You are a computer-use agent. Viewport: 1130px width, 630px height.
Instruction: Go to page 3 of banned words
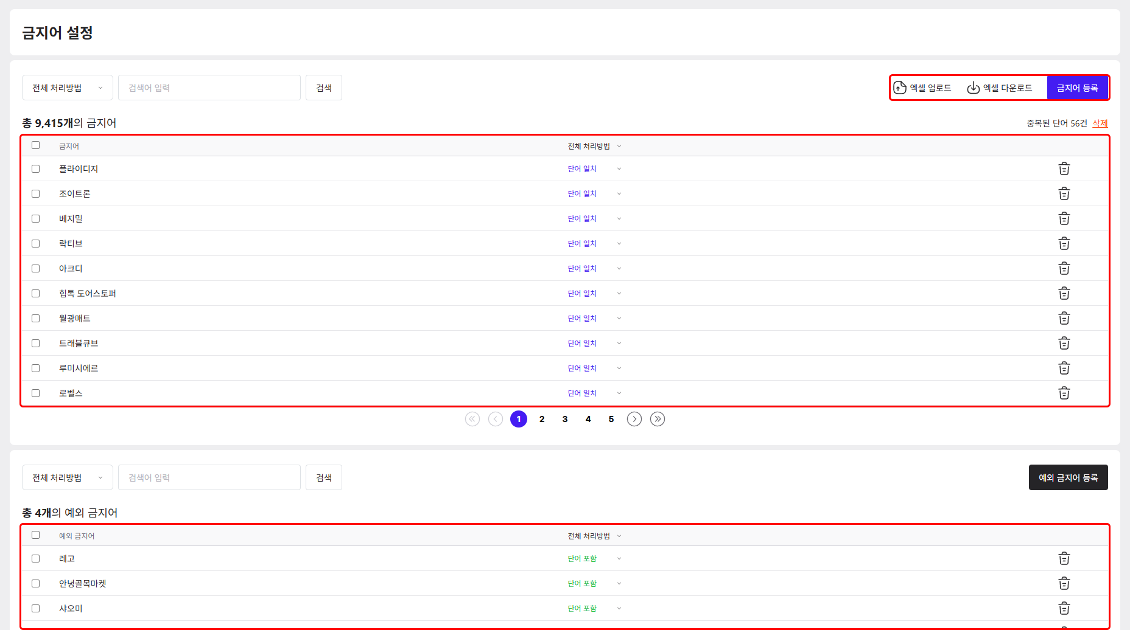coord(565,419)
